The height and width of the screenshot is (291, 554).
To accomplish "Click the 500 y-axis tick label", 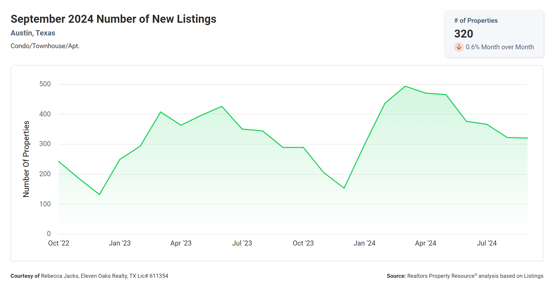I will (45, 84).
